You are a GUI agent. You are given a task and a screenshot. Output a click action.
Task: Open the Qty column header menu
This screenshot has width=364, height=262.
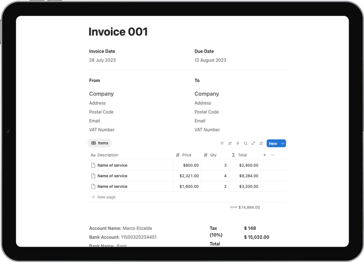point(211,155)
